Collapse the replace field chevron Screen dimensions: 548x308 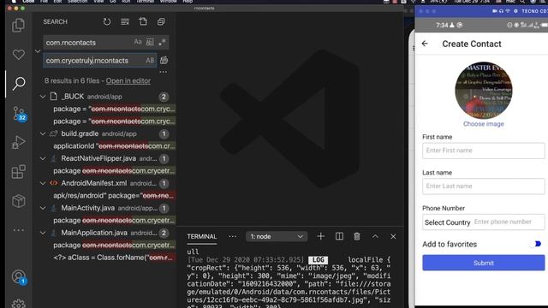point(38,51)
